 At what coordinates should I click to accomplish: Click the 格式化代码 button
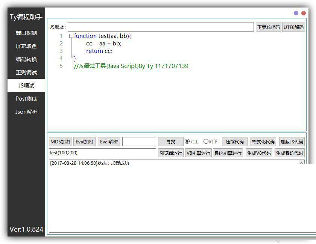263,142
